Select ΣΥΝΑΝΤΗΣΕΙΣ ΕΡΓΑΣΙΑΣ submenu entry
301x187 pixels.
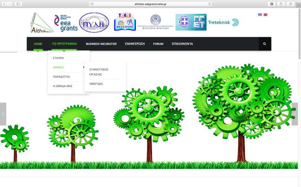(x=99, y=72)
